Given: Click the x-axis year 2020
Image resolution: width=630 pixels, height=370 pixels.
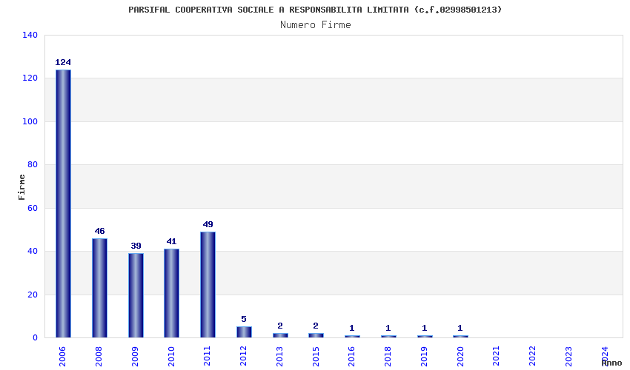Looking at the screenshot, I should coord(460,357).
